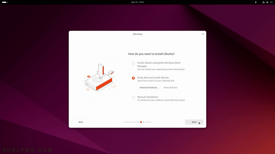Choose the Manual installation radio button
The width and height of the screenshot is (275, 154).
coord(133,97)
